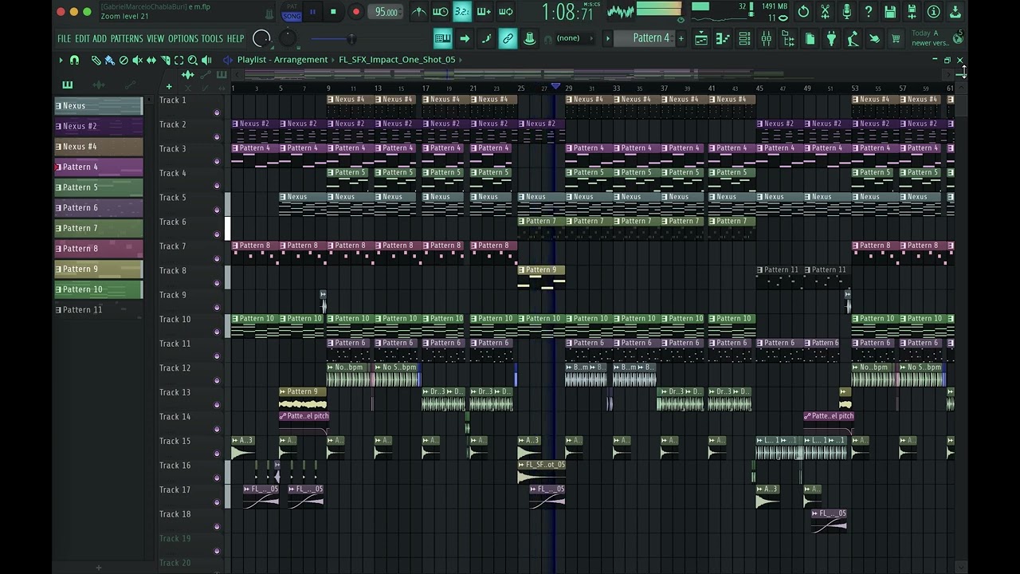Open the FILE menu
The width and height of the screenshot is (1020, 574).
(64, 39)
